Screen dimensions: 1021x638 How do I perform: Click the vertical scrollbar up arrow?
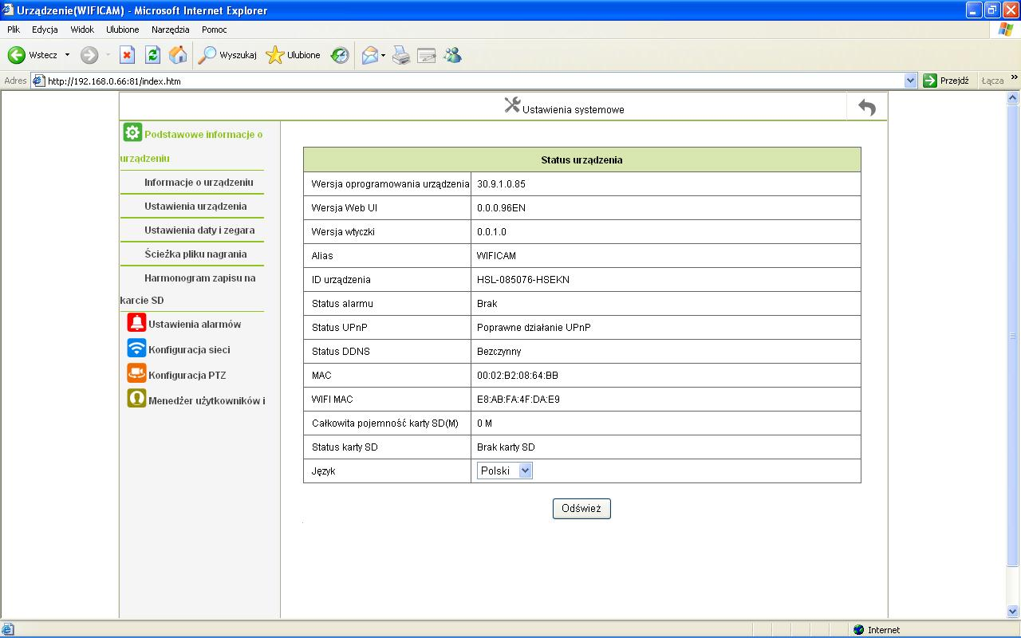(1014, 98)
